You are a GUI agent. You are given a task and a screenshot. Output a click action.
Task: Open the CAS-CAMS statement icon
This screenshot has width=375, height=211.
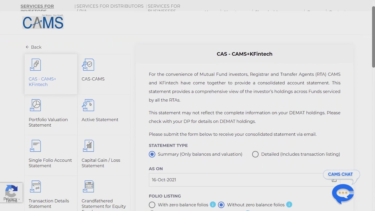88,65
